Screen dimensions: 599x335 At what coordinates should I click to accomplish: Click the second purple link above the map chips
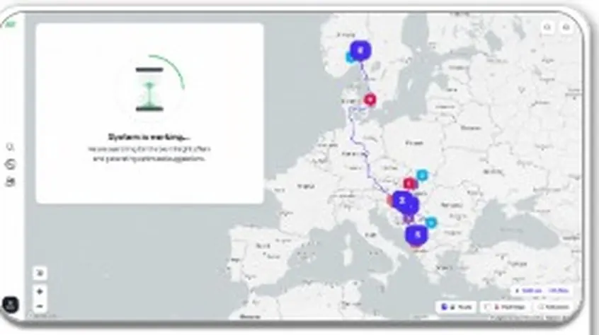tap(558, 290)
